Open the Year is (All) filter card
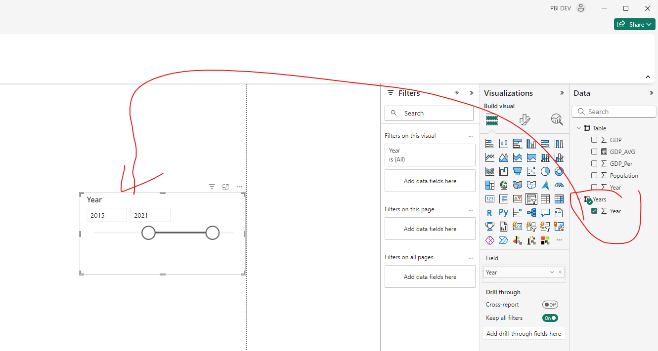The image size is (658, 351). tap(430, 155)
